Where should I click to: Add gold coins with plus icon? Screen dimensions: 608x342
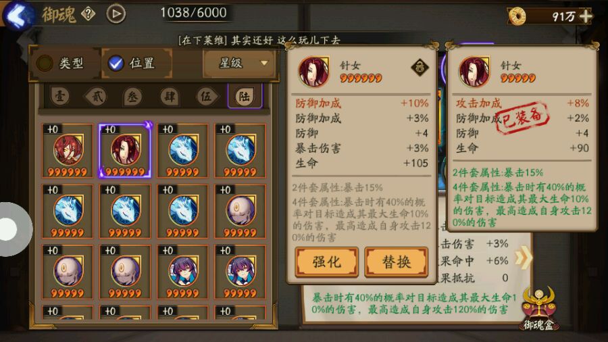coord(585,16)
